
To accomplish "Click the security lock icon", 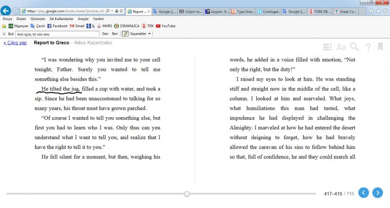I will tap(117, 11).
